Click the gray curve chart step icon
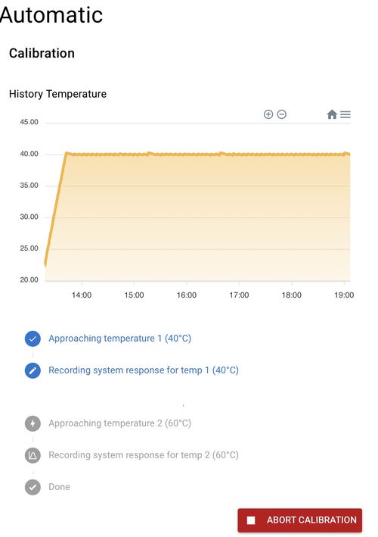The height and width of the screenshot is (537, 378). pos(33,455)
